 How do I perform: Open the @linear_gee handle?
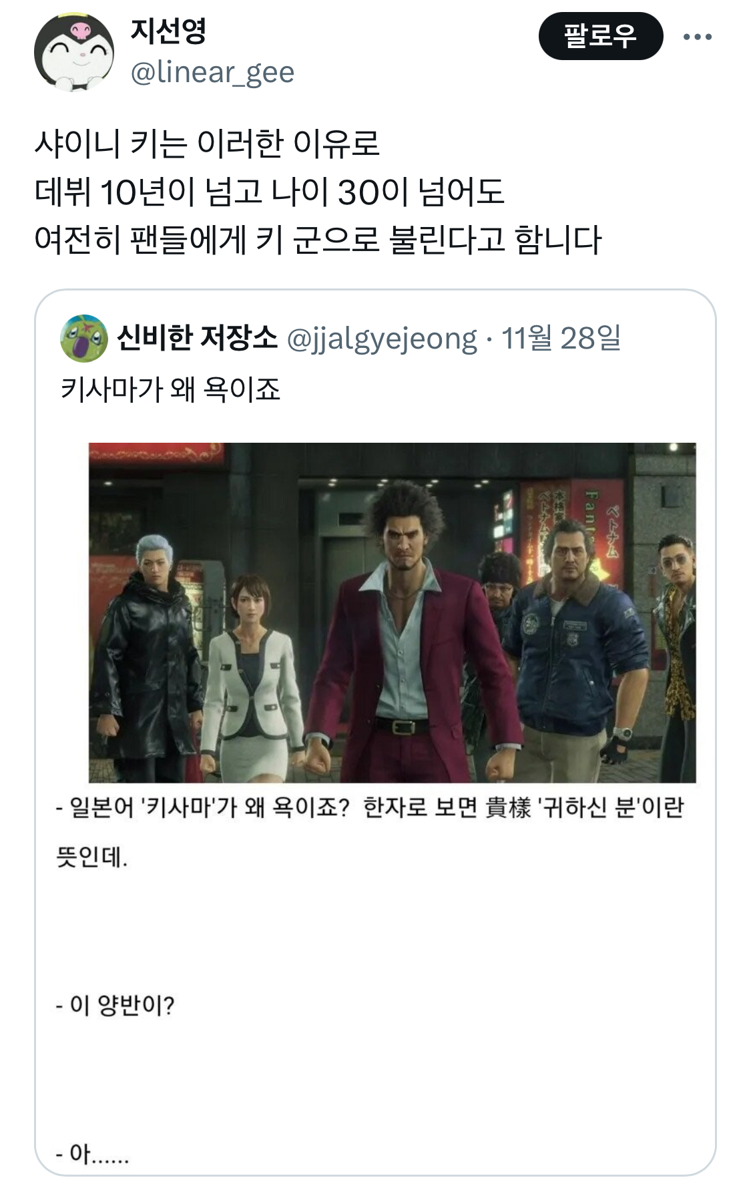(212, 72)
